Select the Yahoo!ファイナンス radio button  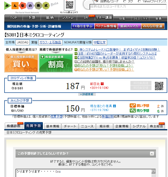139,1
